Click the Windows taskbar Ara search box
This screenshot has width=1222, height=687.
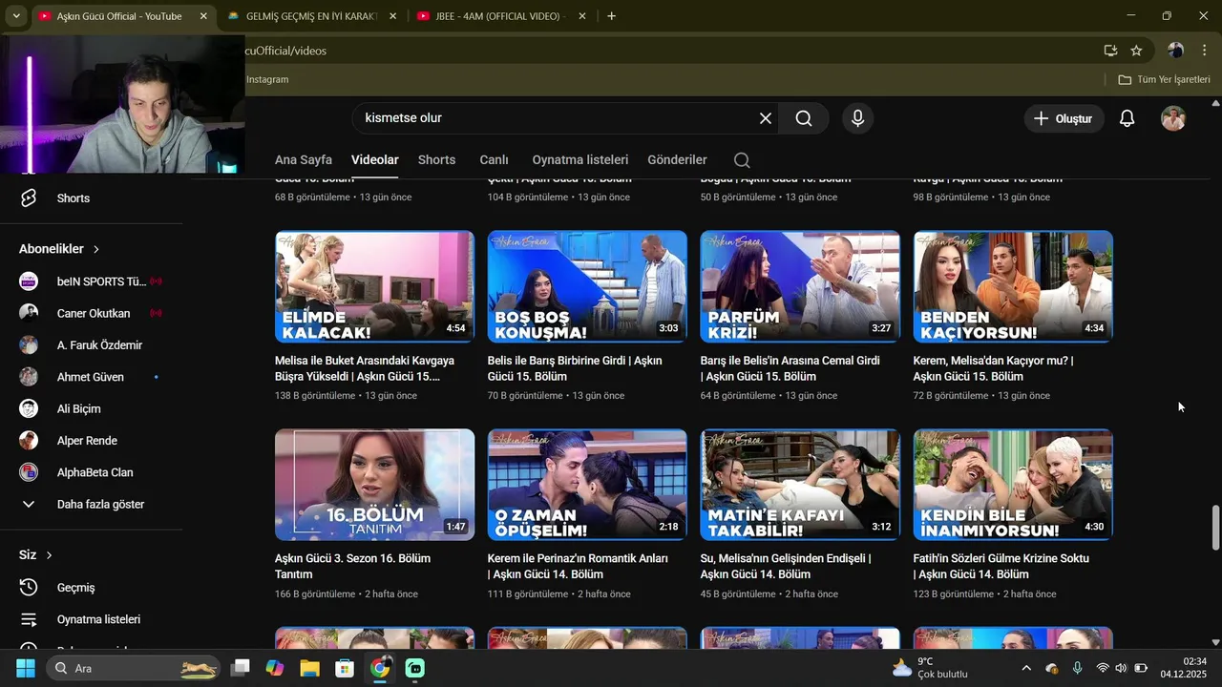tap(132, 668)
